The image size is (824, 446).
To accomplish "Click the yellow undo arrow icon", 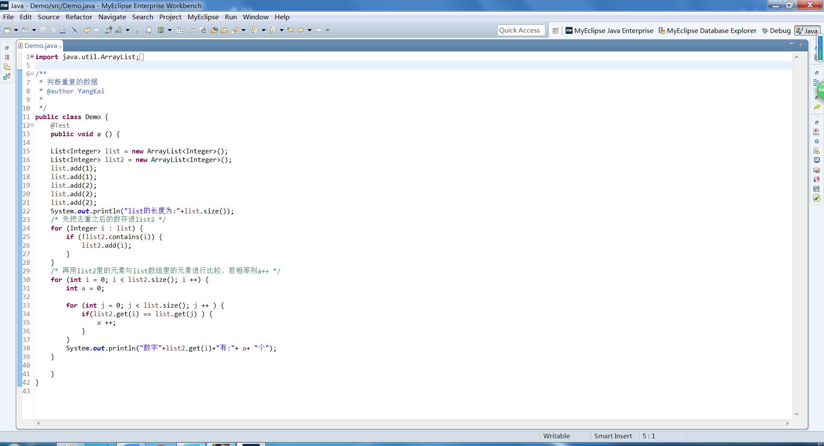I will (x=87, y=30).
